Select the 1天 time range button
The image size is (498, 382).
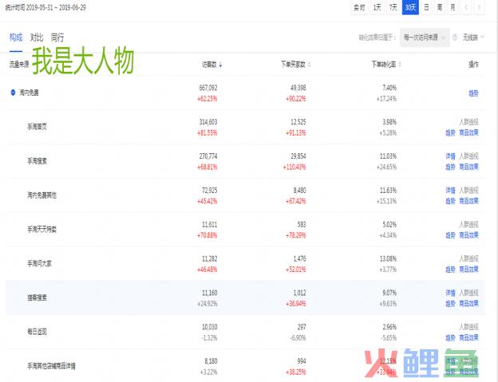[x=377, y=7]
